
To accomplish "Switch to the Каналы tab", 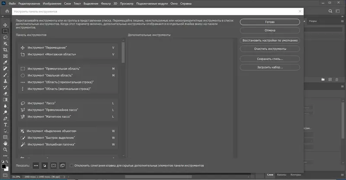I will coord(282,175).
